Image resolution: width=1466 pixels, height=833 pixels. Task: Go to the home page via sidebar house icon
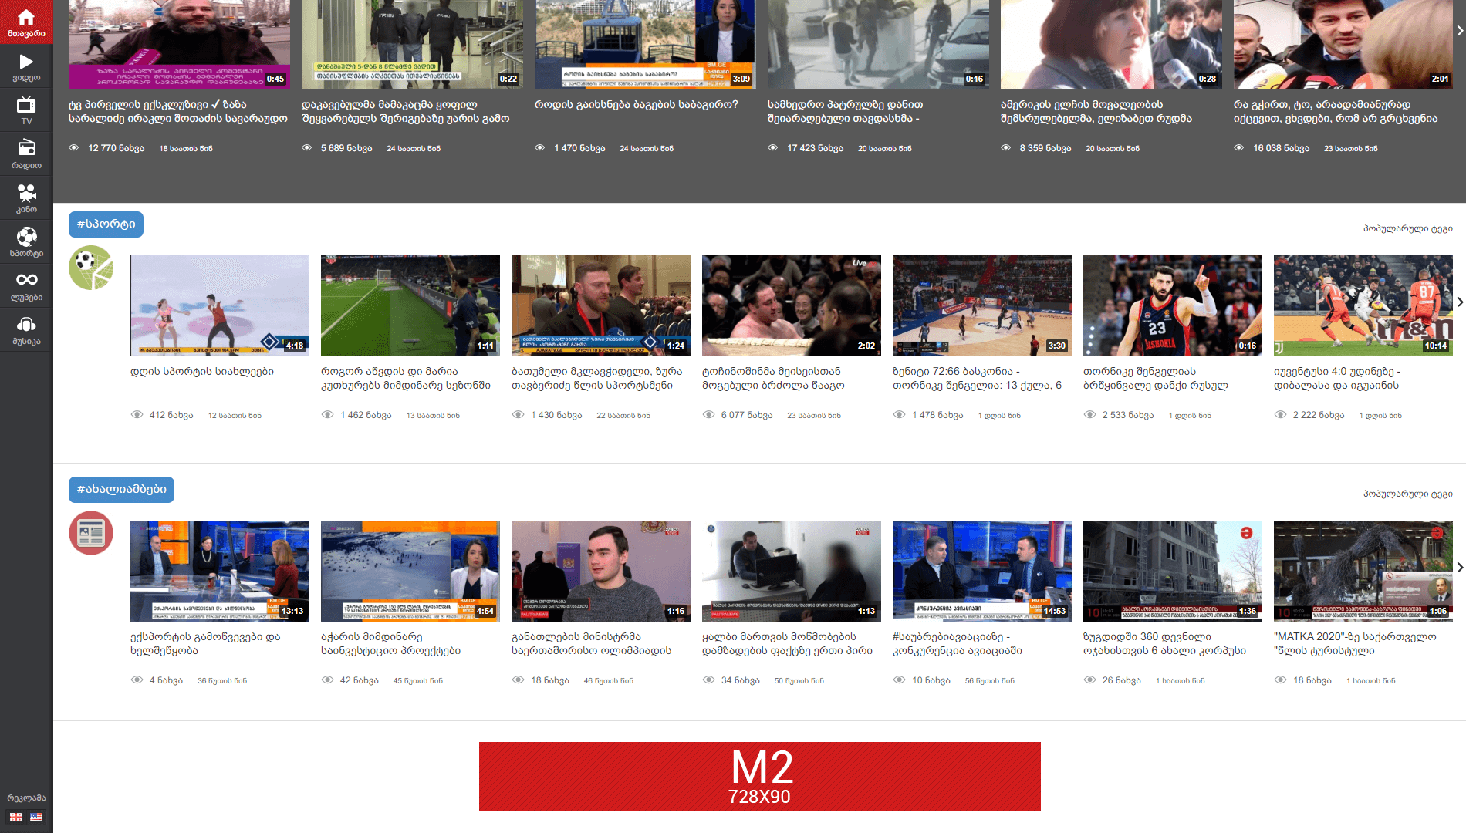pos(26,22)
